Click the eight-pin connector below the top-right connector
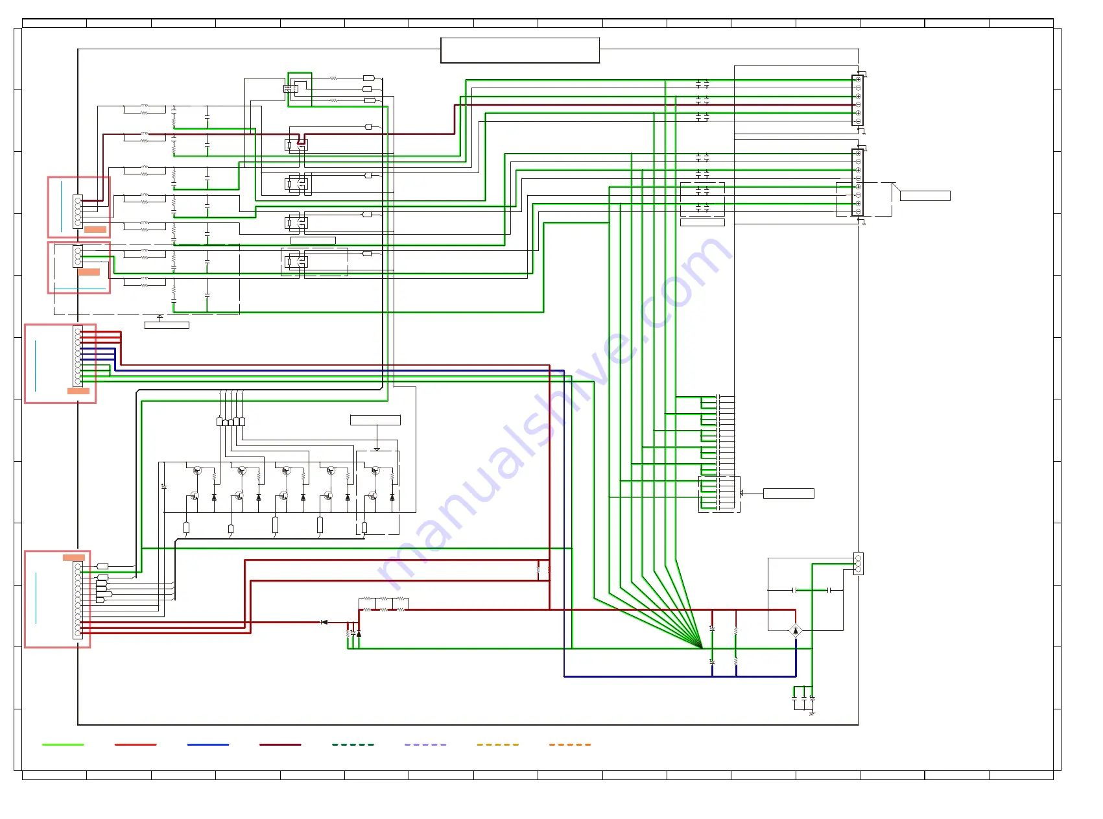Image resolution: width=1103 pixels, height=819 pixels. [x=857, y=182]
